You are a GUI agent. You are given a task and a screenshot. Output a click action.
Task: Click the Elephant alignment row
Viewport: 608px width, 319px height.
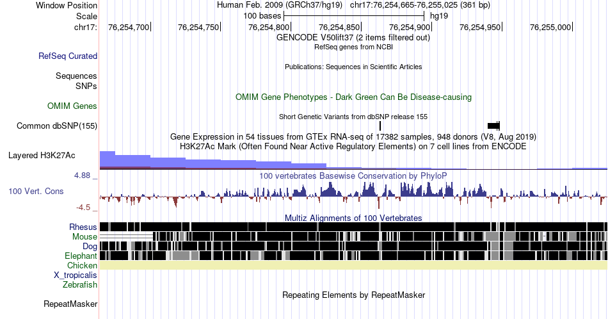(x=353, y=256)
